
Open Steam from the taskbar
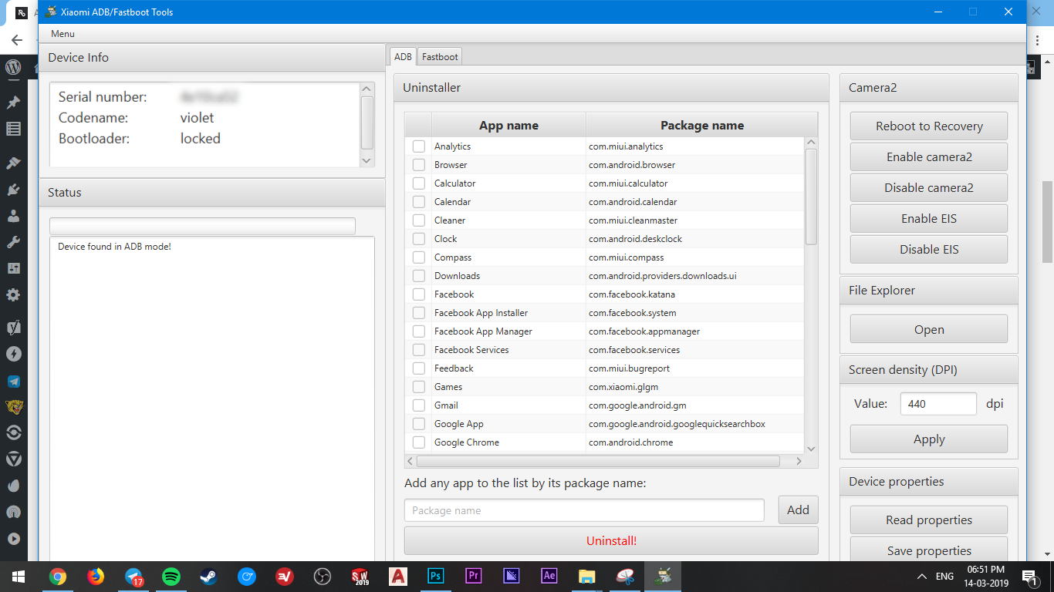coord(209,576)
